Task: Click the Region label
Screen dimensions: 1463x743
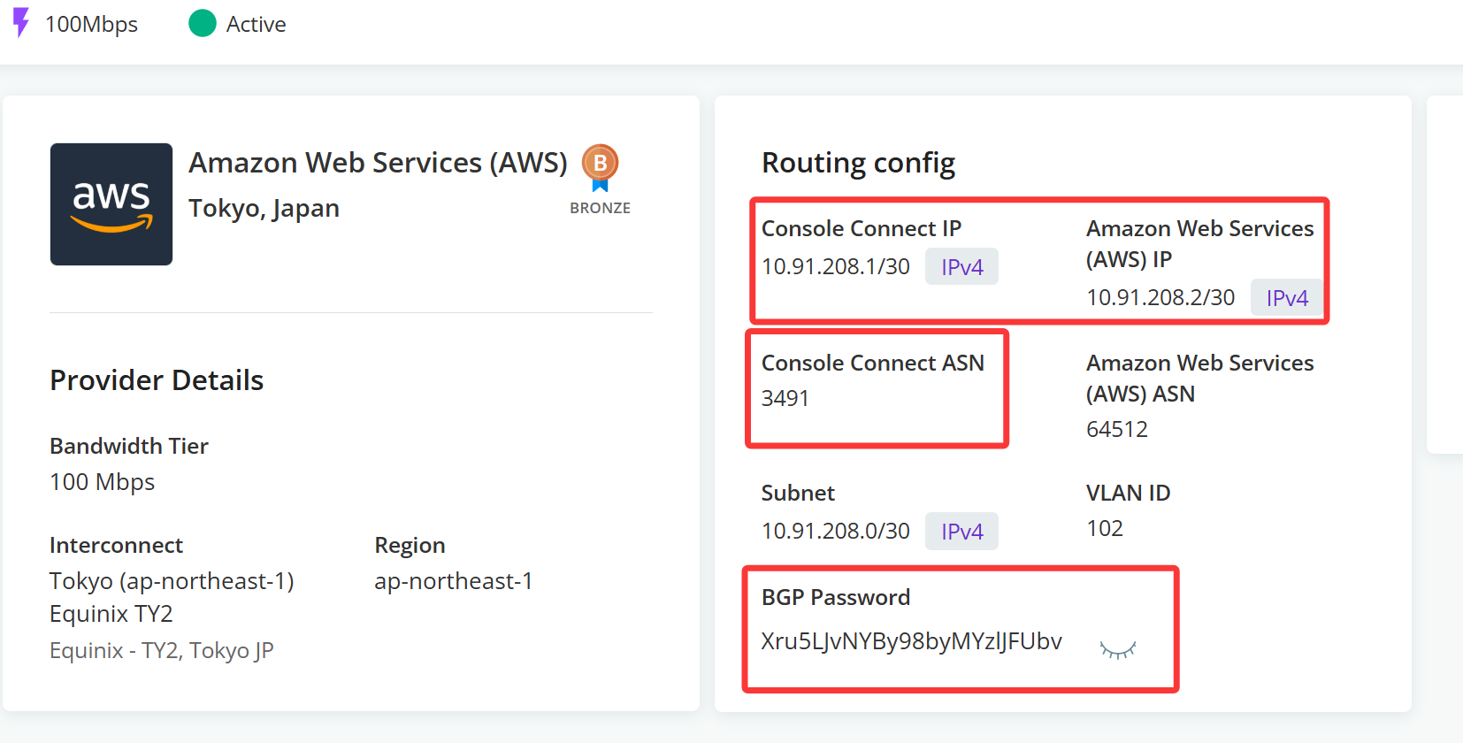Action: 410,545
